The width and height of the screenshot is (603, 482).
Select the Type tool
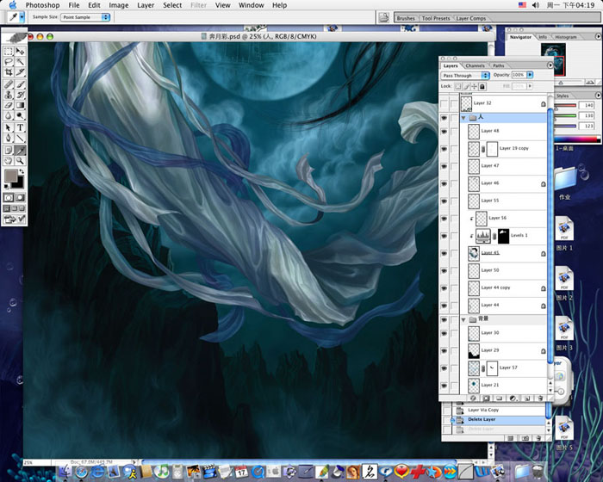point(20,127)
